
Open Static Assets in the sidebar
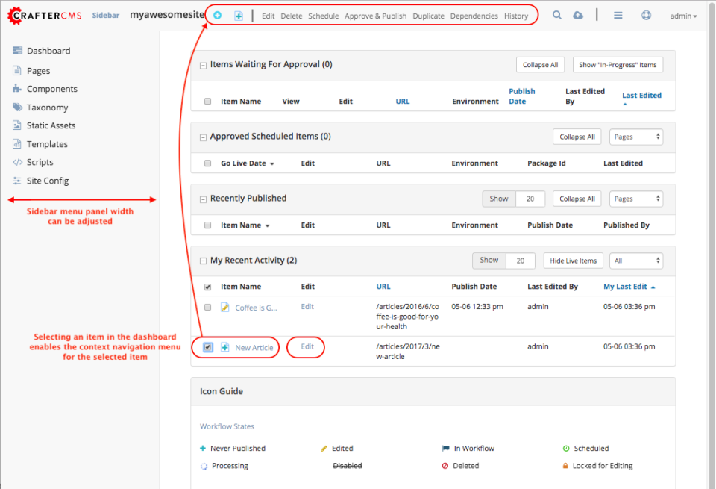[51, 125]
